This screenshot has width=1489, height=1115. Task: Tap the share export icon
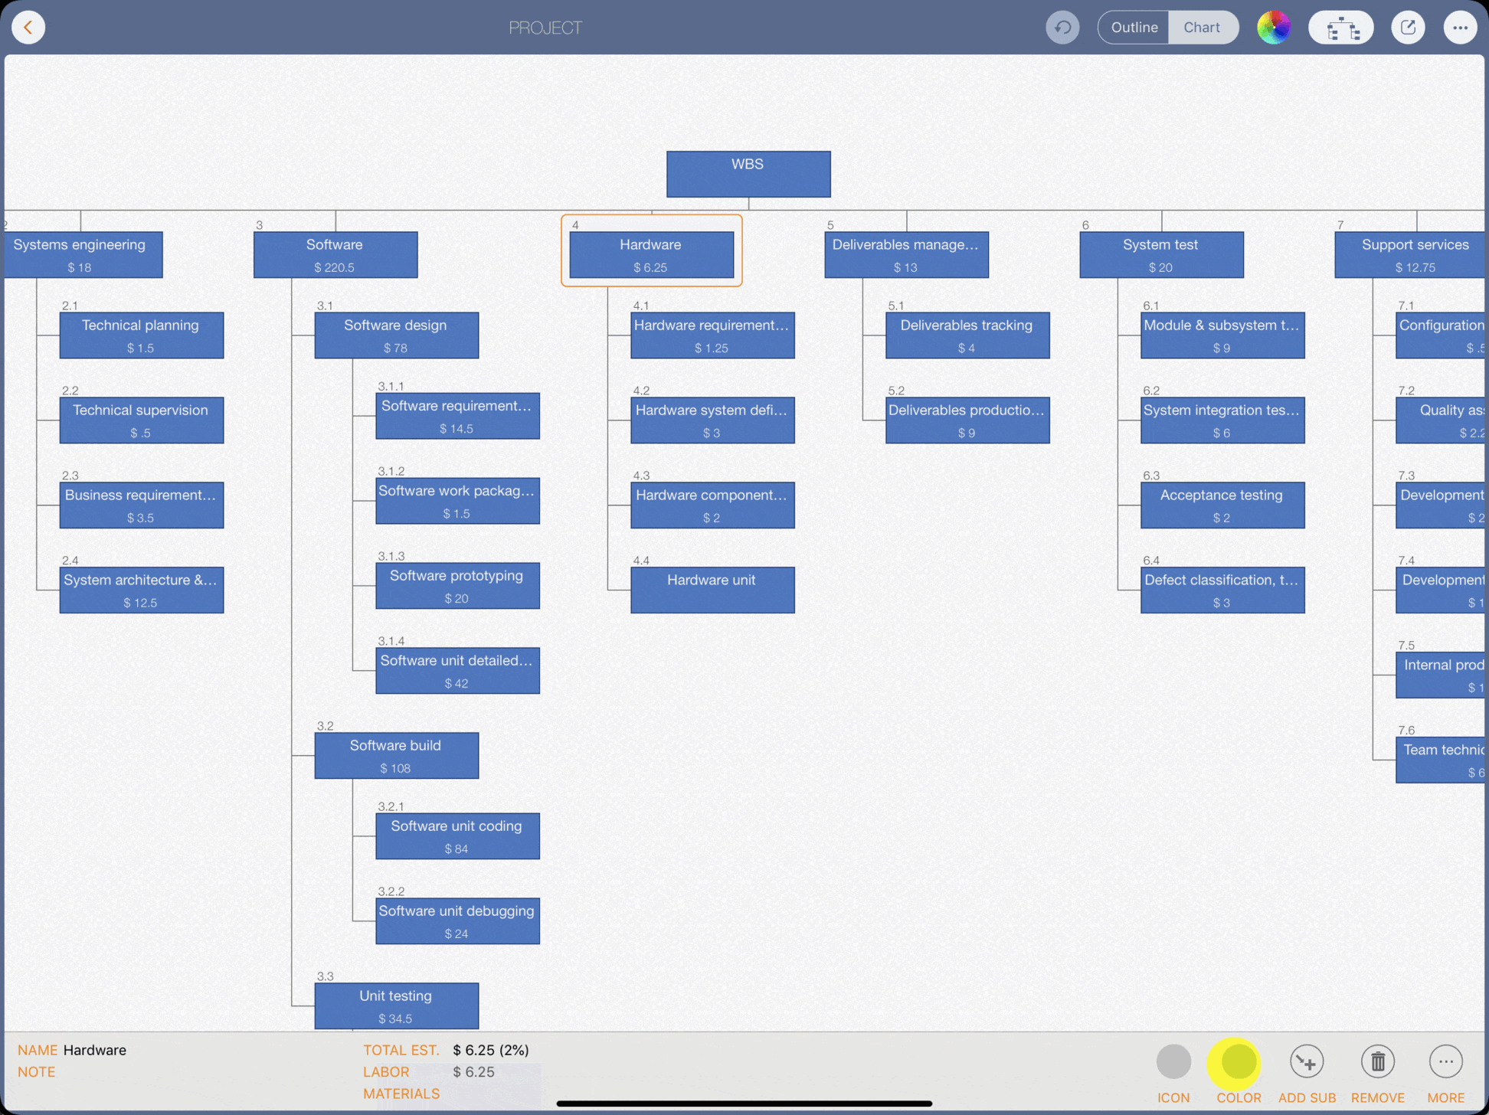click(x=1407, y=28)
